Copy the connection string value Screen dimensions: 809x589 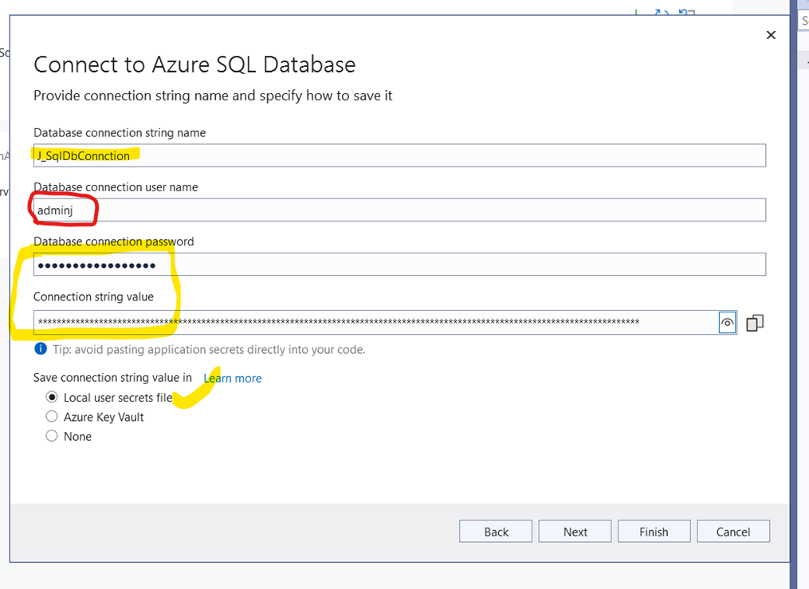tap(755, 323)
